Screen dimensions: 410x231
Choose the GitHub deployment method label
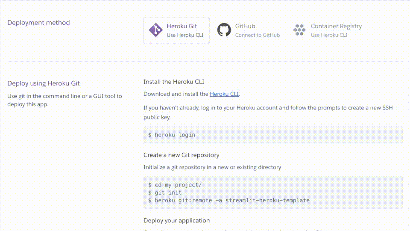(x=245, y=26)
